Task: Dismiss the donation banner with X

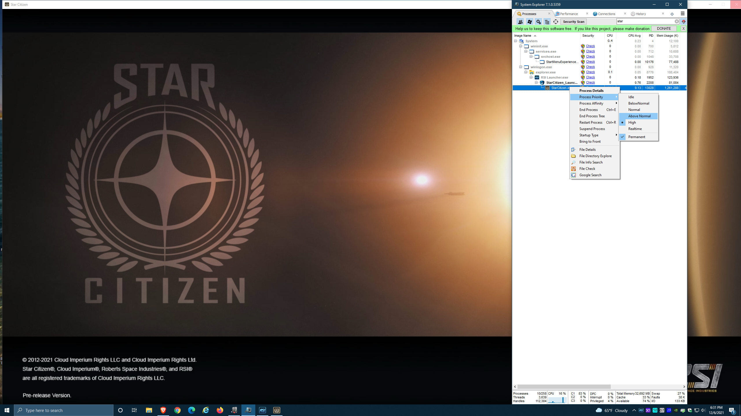Action: pyautogui.click(x=683, y=29)
